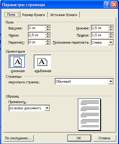Select the Поля tab
This screenshot has width=119, height=144.
(11, 15)
